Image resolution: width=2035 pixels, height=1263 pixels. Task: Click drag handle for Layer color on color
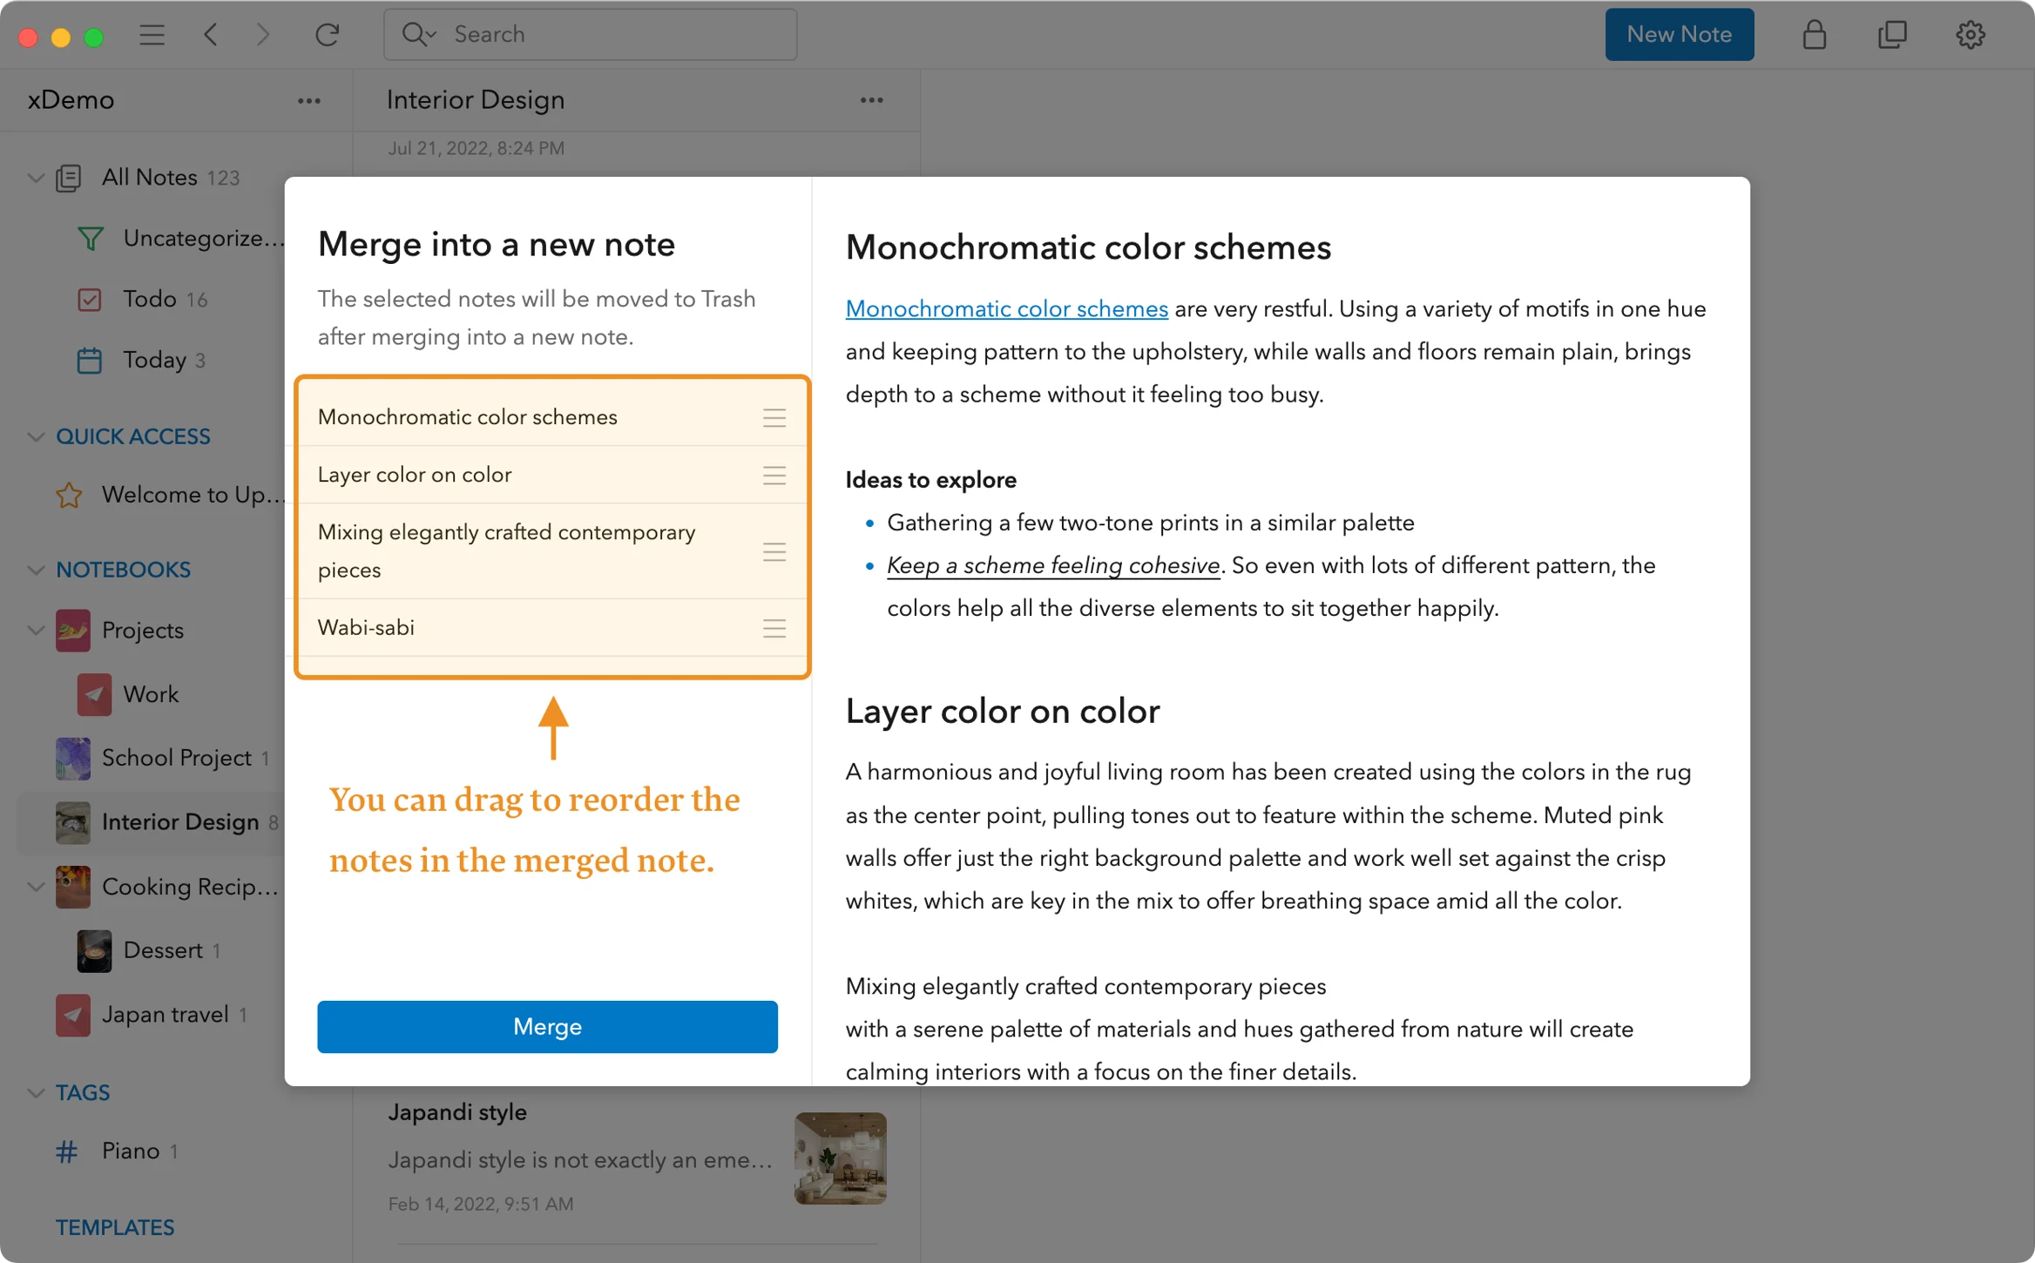coord(774,475)
